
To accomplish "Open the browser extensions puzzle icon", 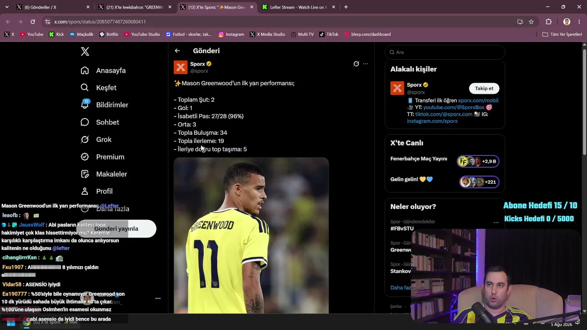I will pyautogui.click(x=548, y=22).
